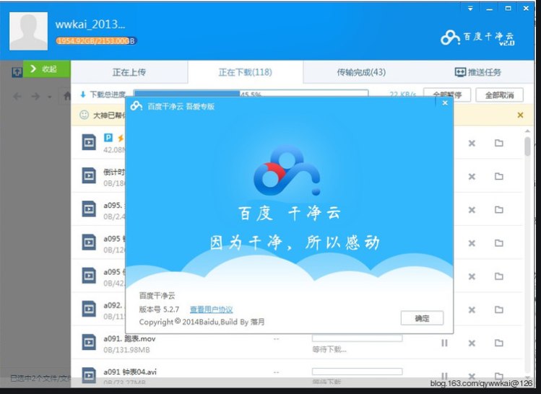Go forward with the right arrow icon
The width and height of the screenshot is (541, 394).
tap(35, 96)
